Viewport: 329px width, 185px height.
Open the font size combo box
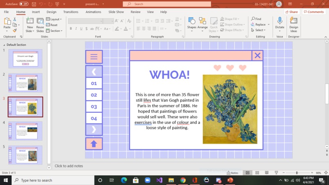pyautogui.click(x=108, y=21)
